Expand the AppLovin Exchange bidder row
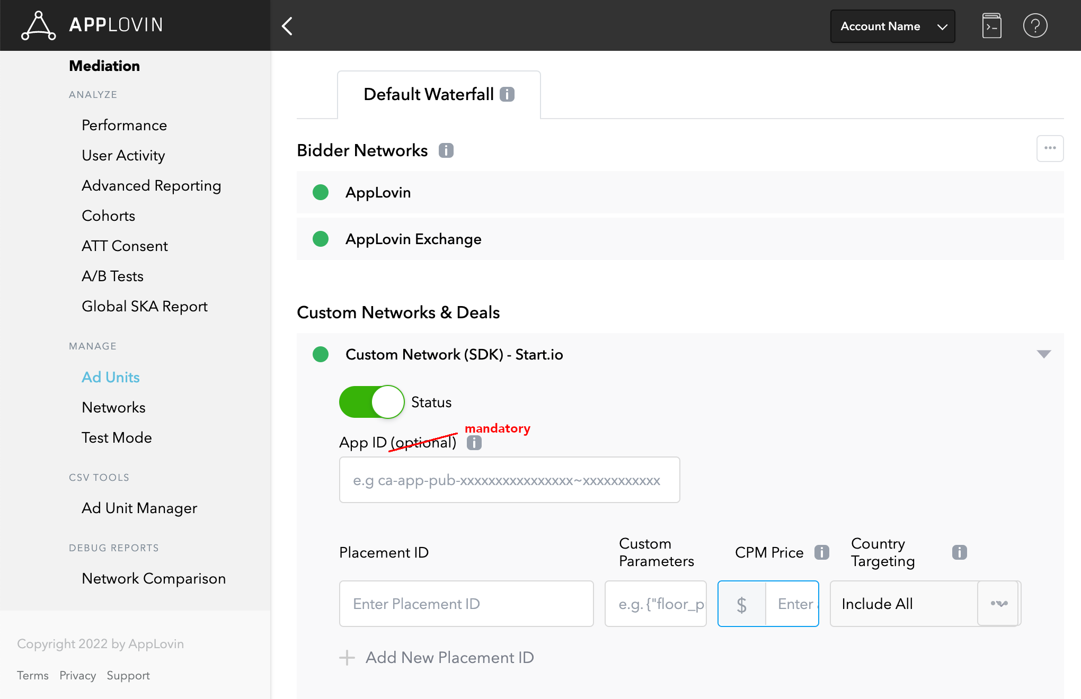The width and height of the screenshot is (1081, 699). coord(680,239)
